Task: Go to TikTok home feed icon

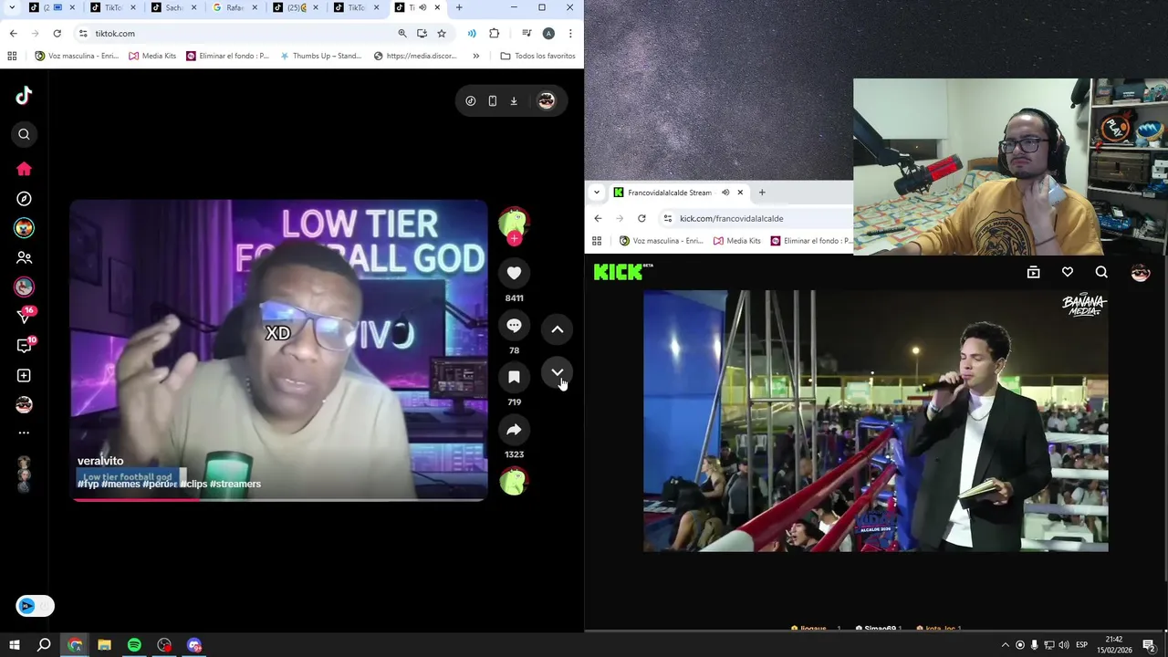Action: [24, 169]
